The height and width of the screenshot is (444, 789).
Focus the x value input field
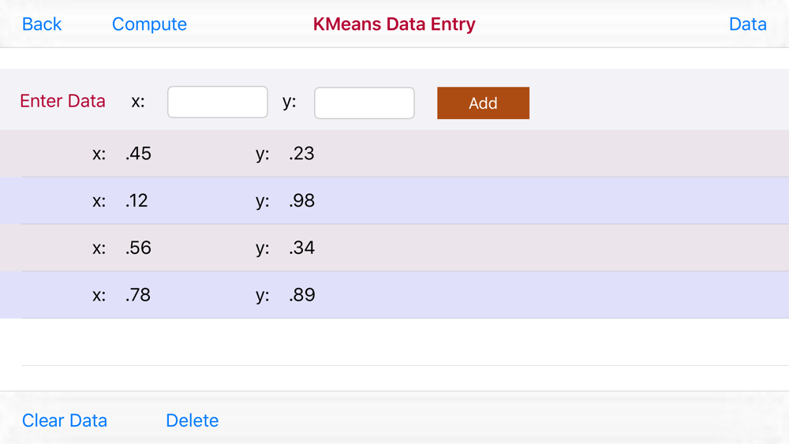[218, 102]
